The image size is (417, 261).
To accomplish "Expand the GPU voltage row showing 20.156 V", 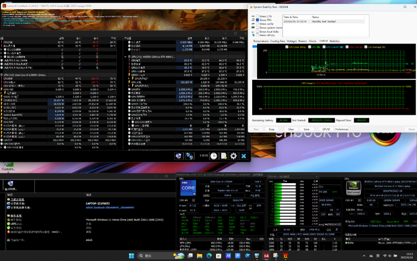I will tap(129, 78).
